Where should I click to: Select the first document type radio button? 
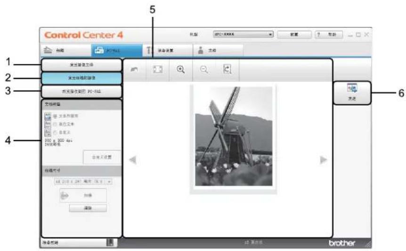[x=55, y=116]
